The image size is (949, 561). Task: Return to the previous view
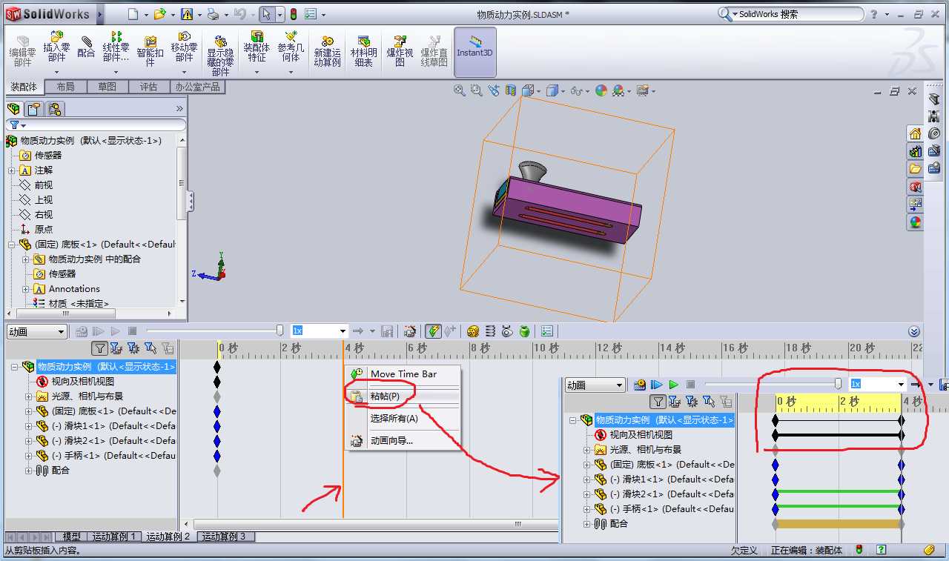click(494, 90)
